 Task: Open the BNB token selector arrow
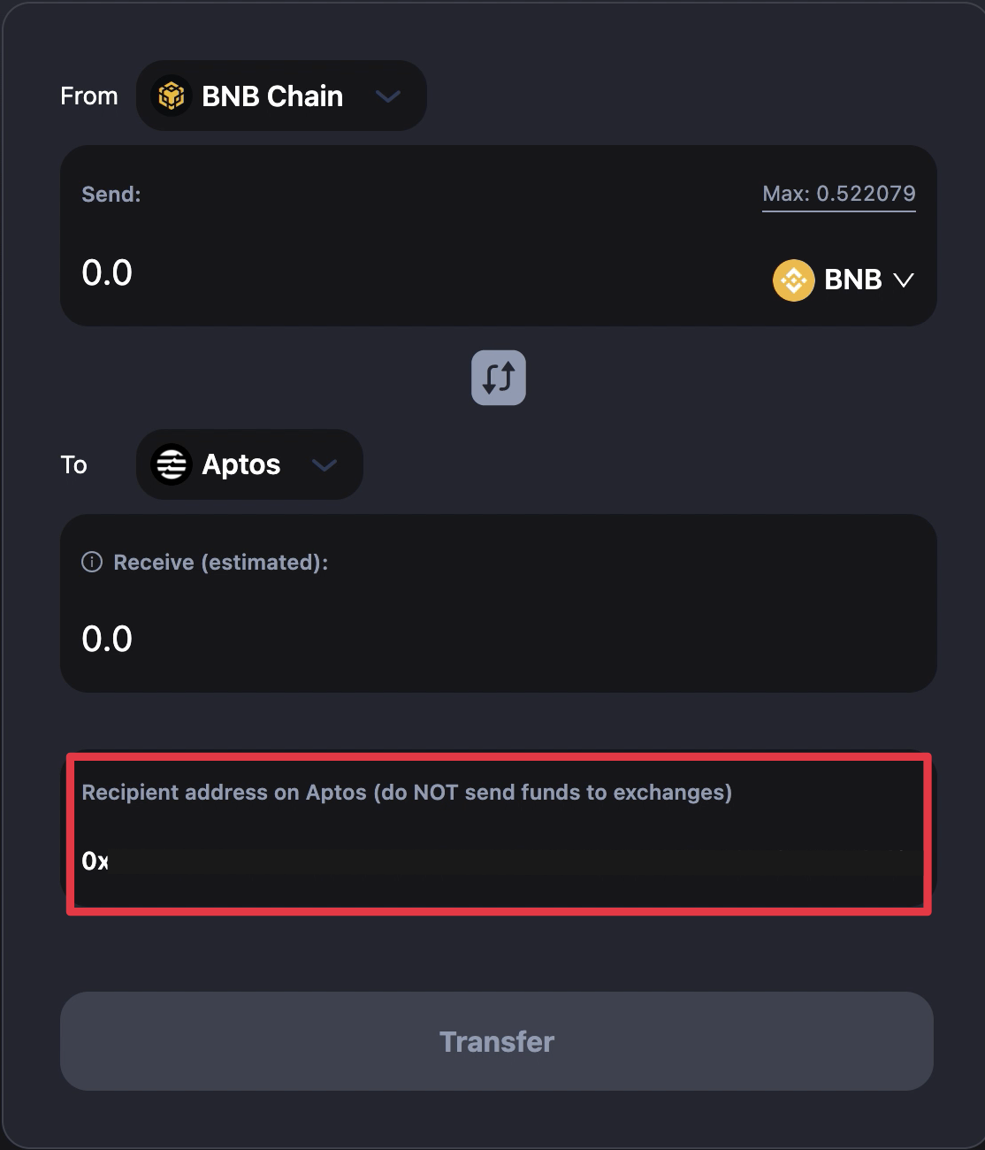coord(903,280)
